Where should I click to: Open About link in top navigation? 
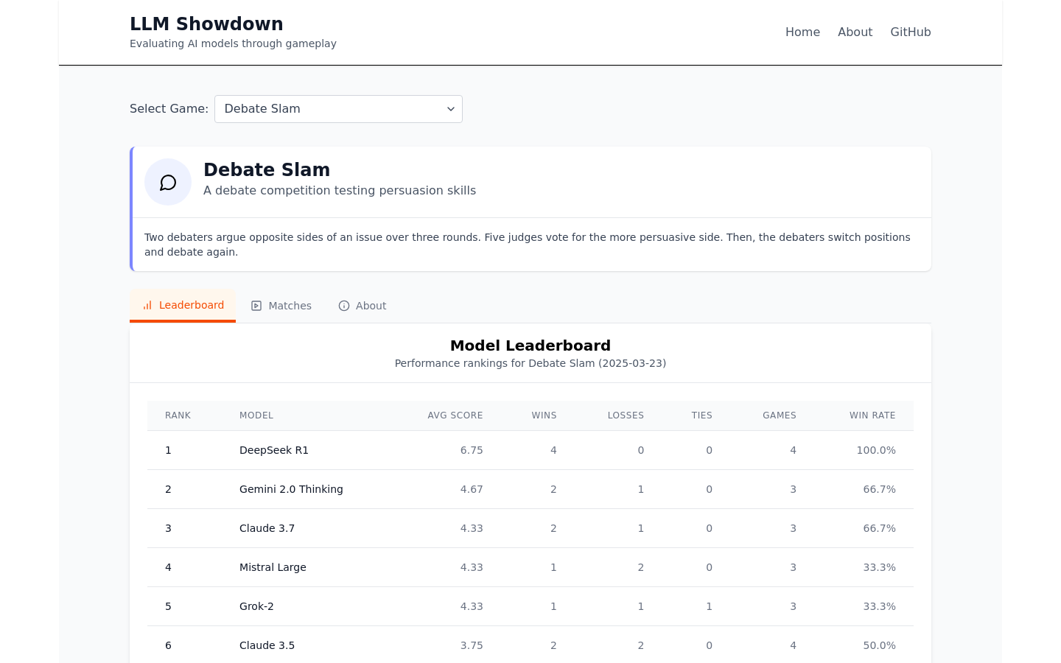[x=855, y=32]
